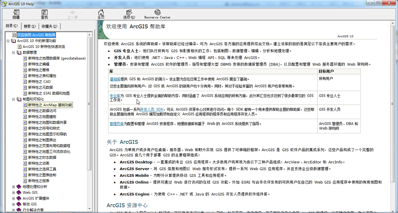Collapse the ArcGIS 10 中的新增功能 tree node

point(8,41)
